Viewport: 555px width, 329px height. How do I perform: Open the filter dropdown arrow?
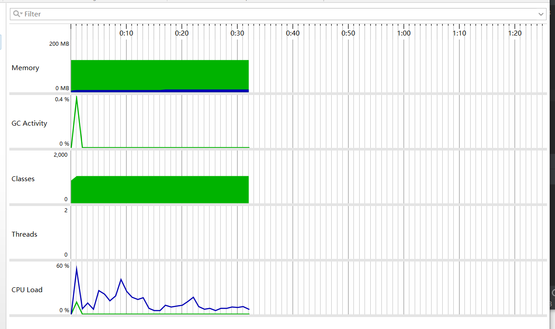coord(541,14)
